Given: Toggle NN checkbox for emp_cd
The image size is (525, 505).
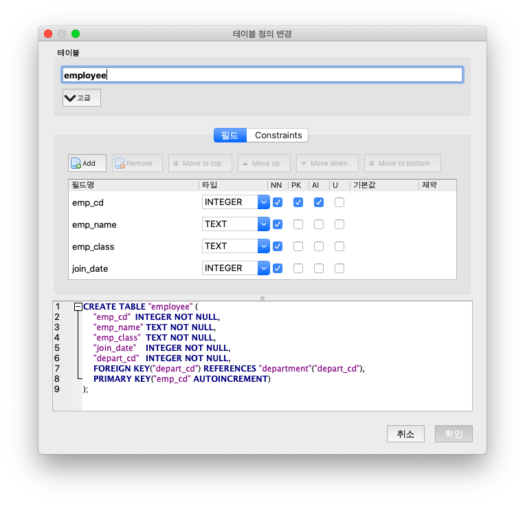Looking at the screenshot, I should [x=278, y=202].
